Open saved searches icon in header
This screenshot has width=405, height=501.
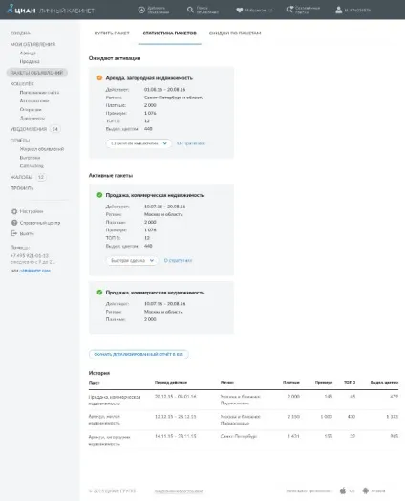[x=289, y=10]
